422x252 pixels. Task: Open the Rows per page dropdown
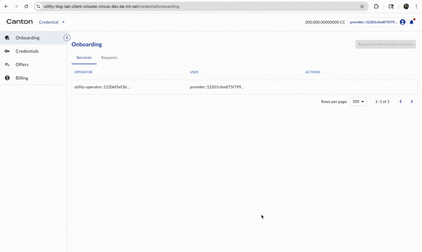pyautogui.click(x=358, y=101)
